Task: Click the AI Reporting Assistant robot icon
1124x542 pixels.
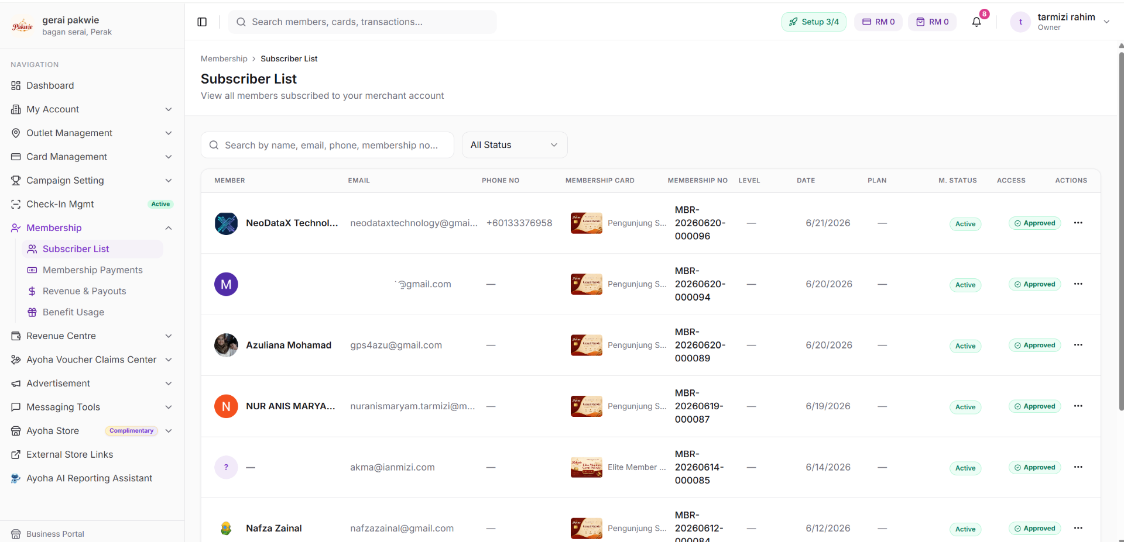Action: click(x=16, y=478)
